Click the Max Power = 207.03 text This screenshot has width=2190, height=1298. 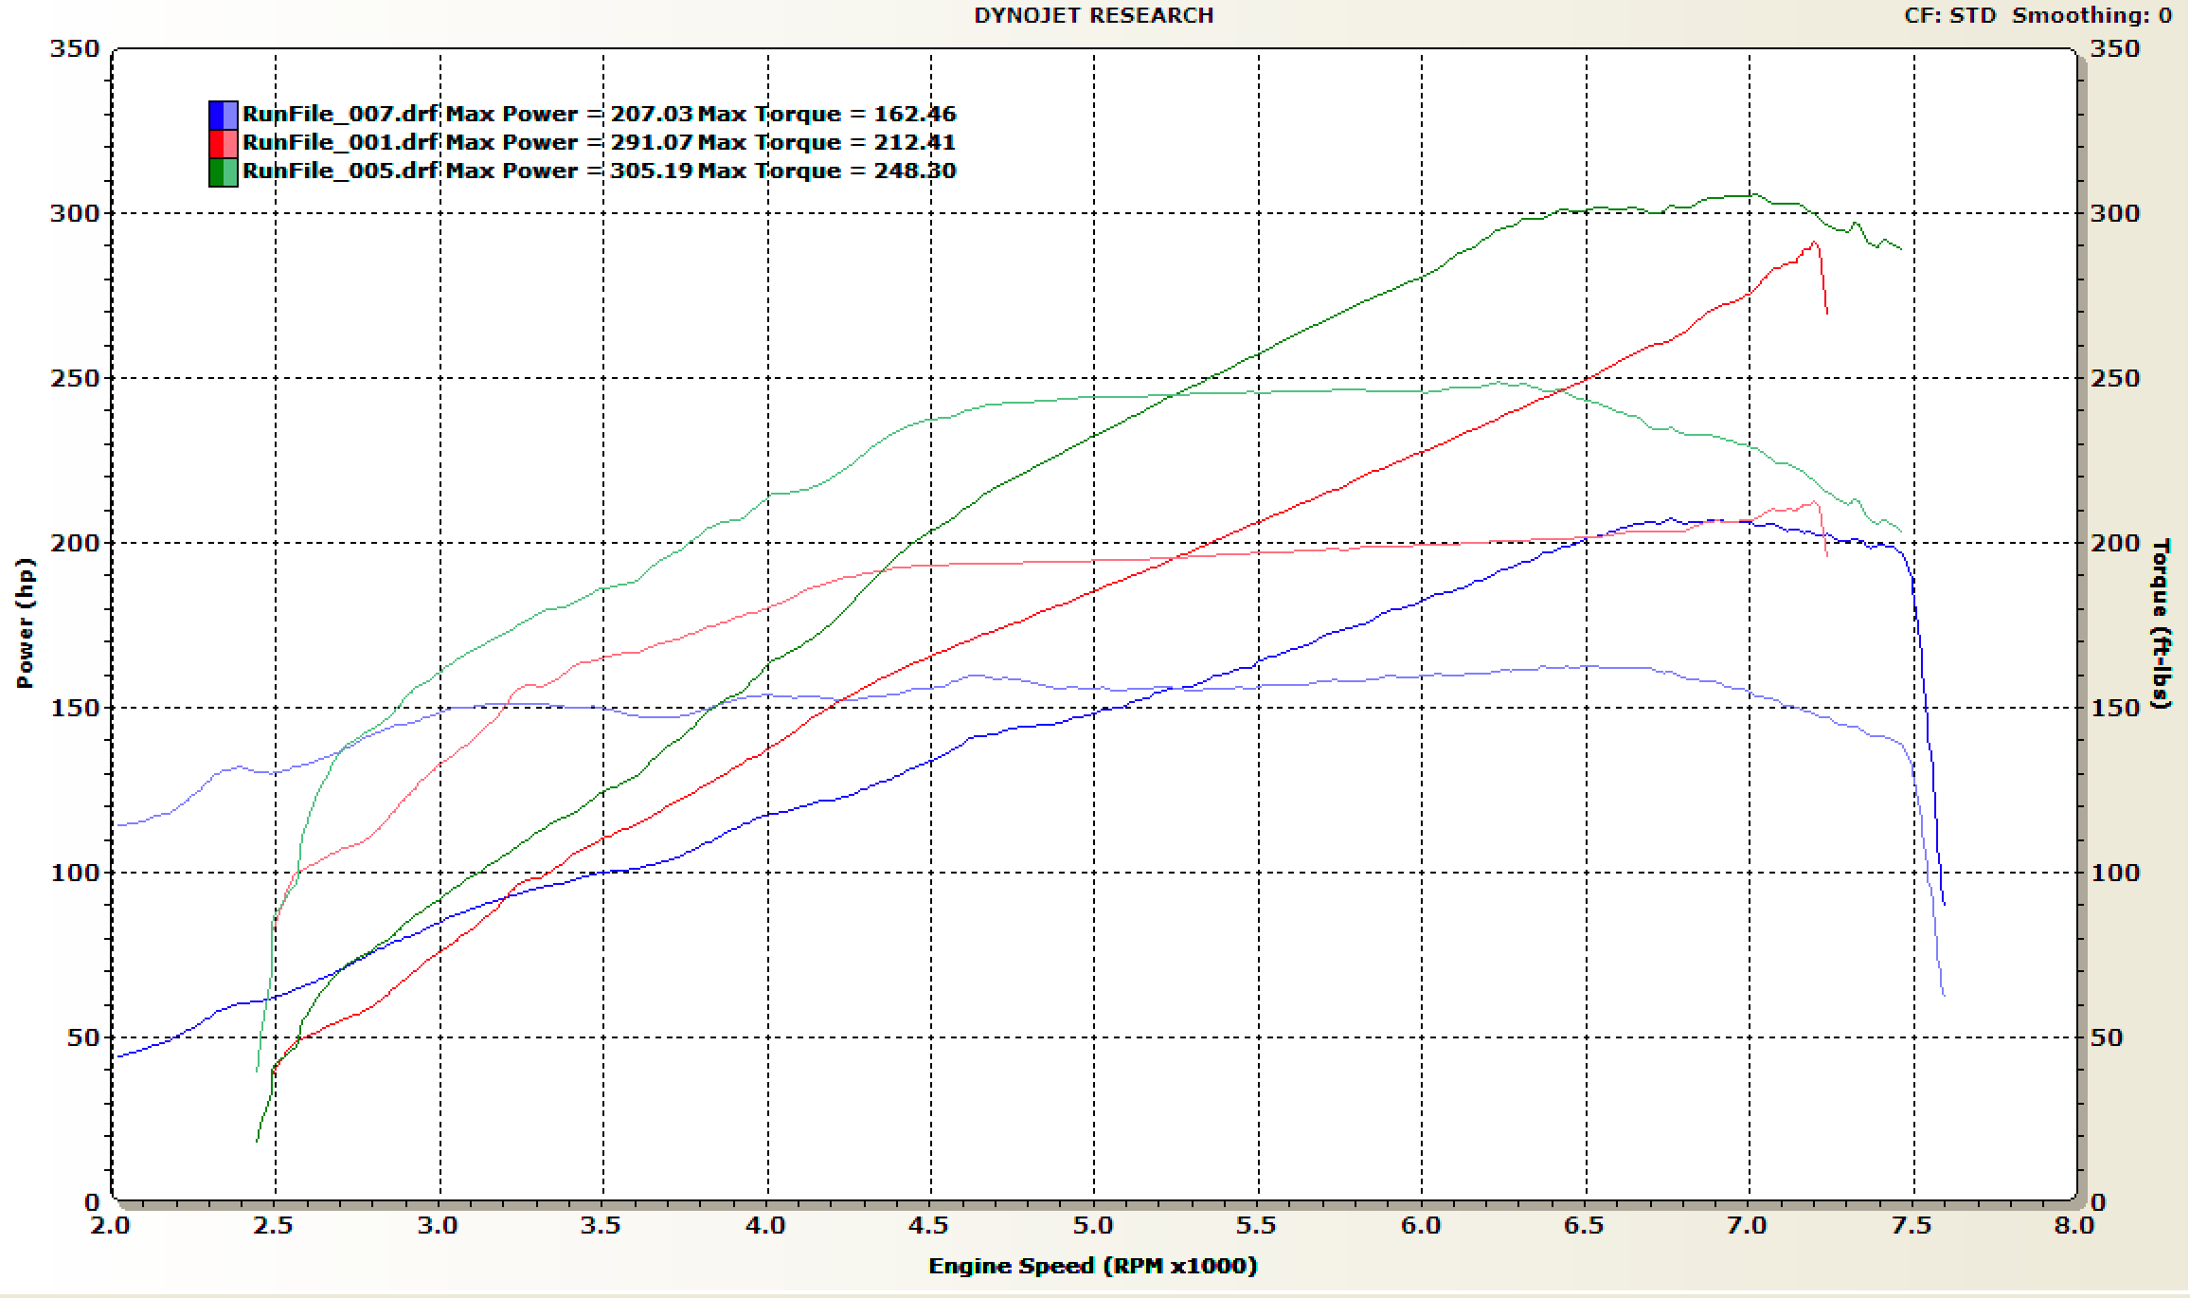pyautogui.click(x=569, y=115)
